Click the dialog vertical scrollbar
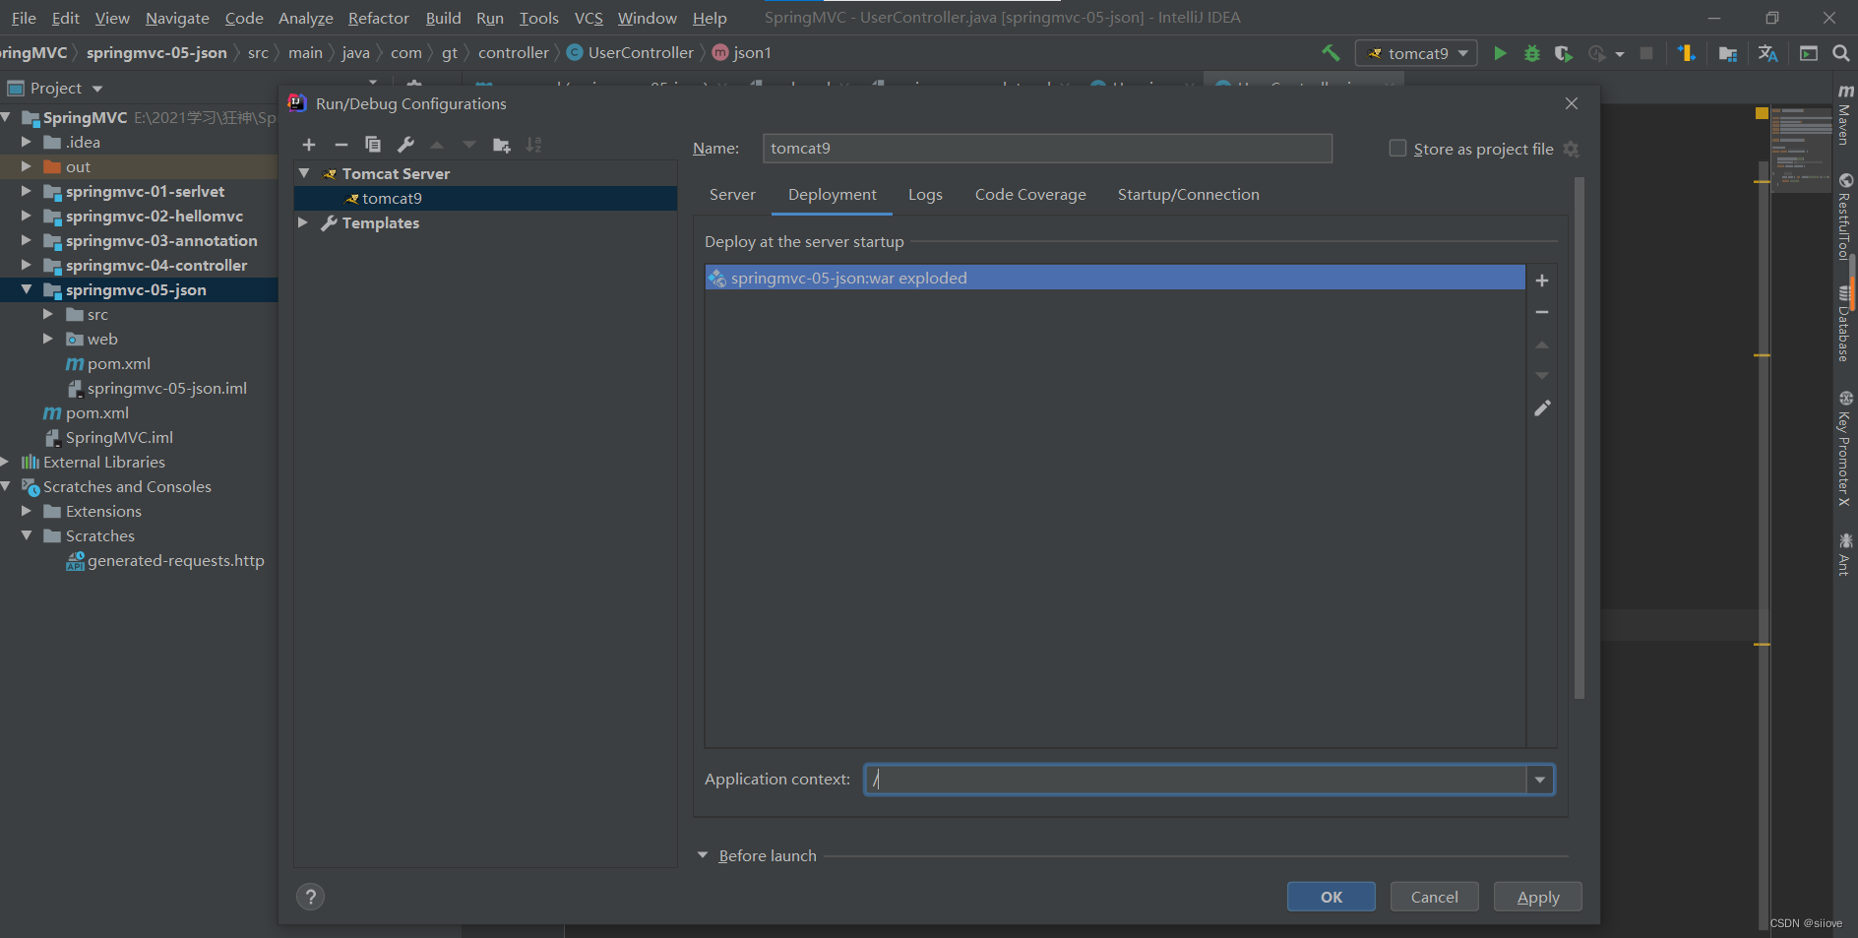The image size is (1858, 938). 1579,438
